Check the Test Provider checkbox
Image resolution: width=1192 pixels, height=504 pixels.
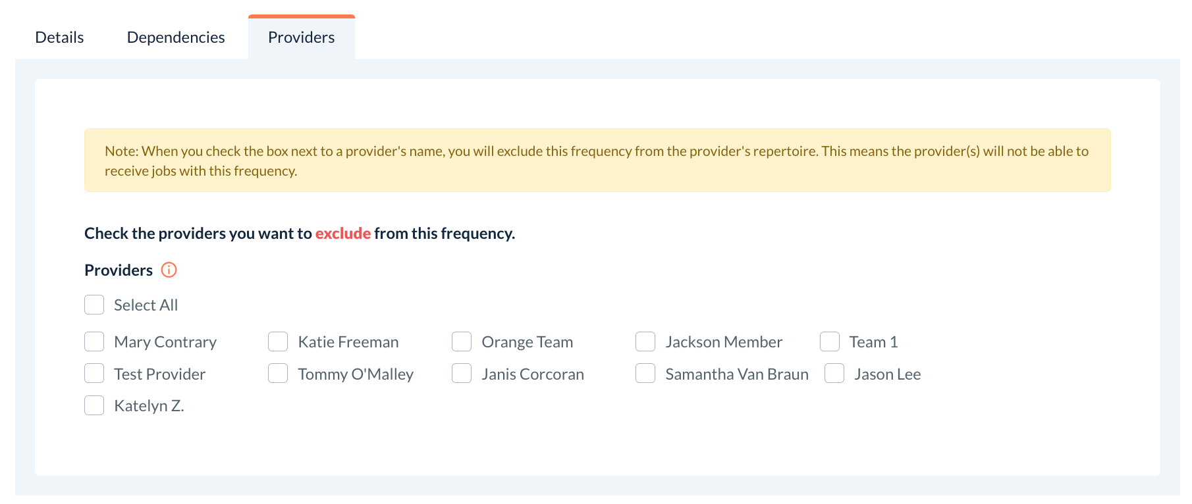pos(94,373)
